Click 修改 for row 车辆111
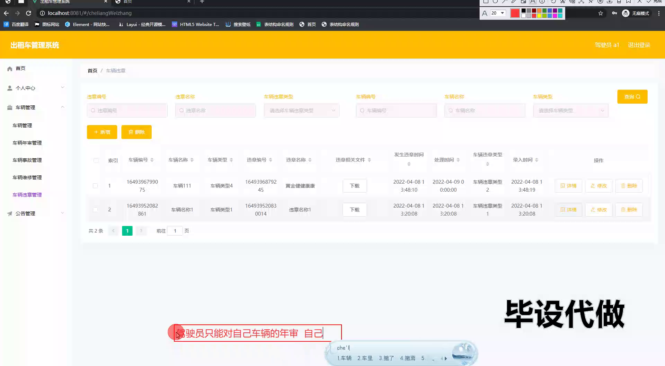The image size is (665, 366). tap(598, 186)
